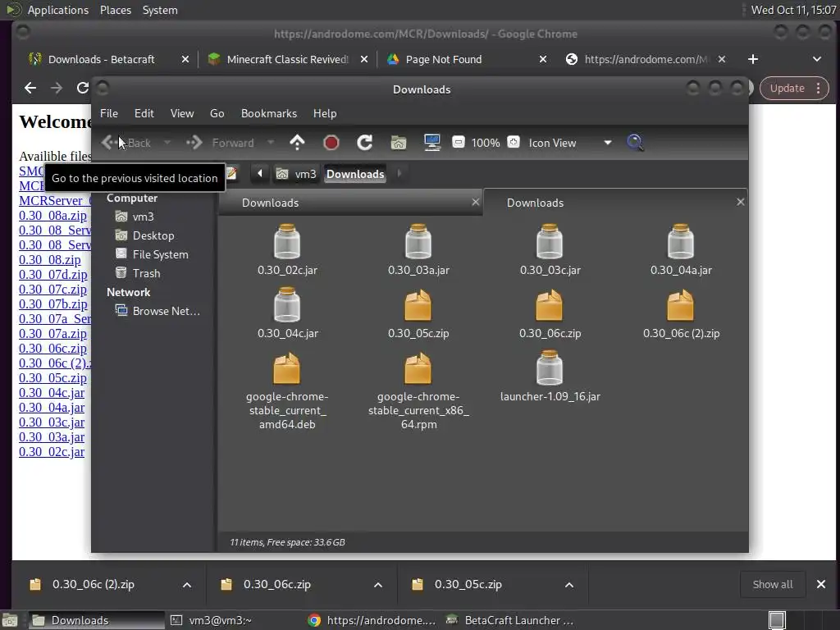Open the Help menu
The image size is (840, 630).
point(325,113)
